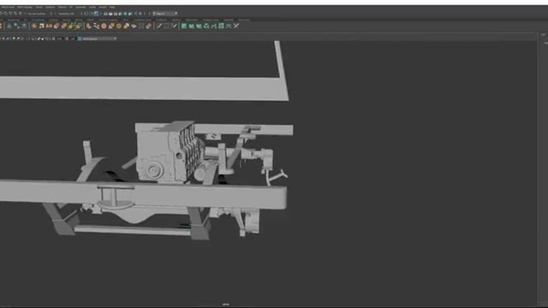
Task: Click the square grid icon between cut tools
Action: [x=167, y=26]
